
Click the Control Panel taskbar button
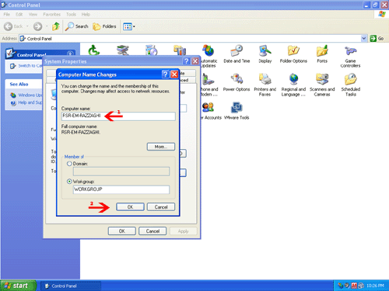pos(71,286)
